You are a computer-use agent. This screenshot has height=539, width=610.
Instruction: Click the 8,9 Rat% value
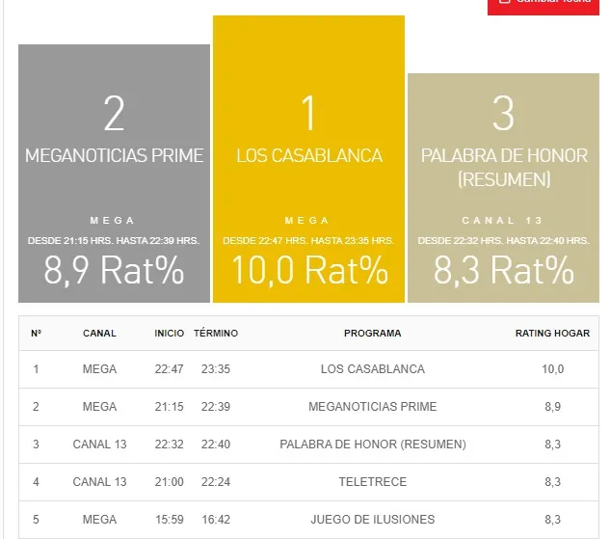coord(114,270)
